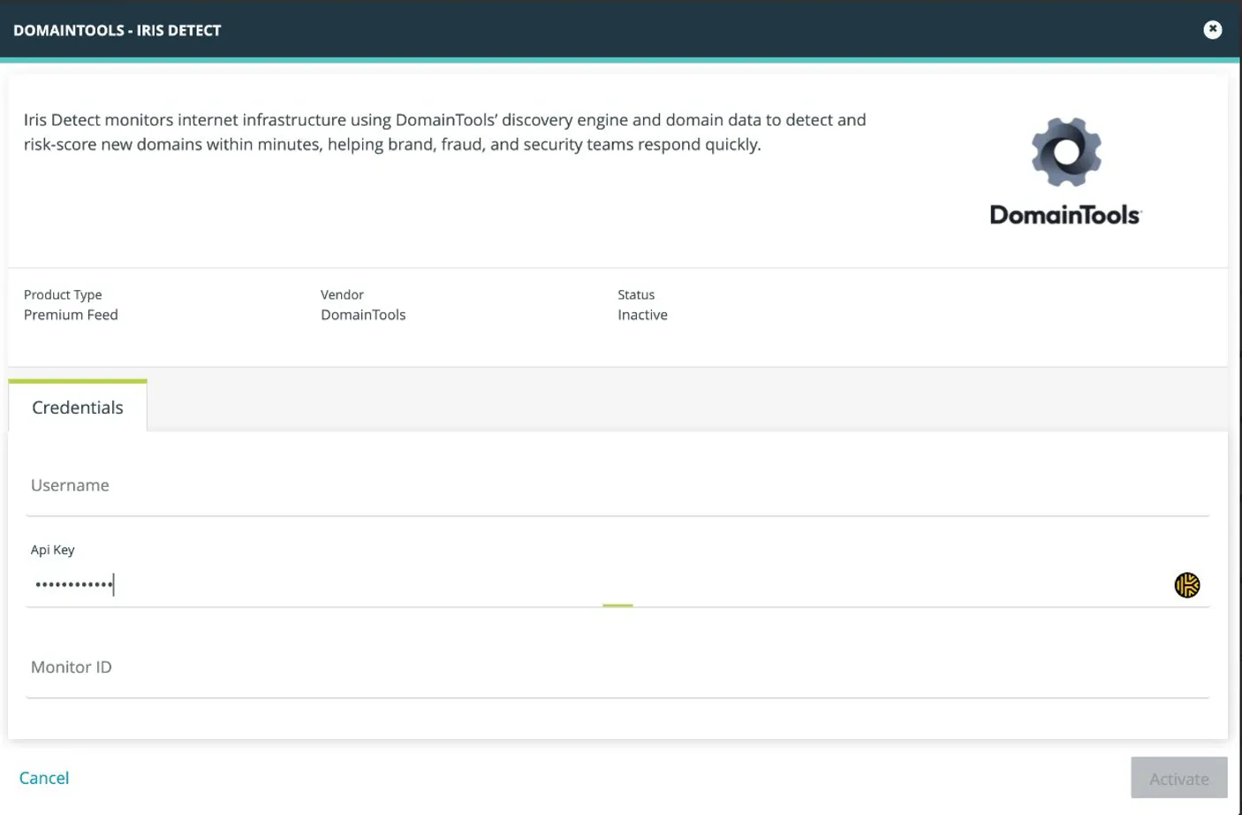
Task: Focus the Monitor ID field
Action: coord(617,668)
